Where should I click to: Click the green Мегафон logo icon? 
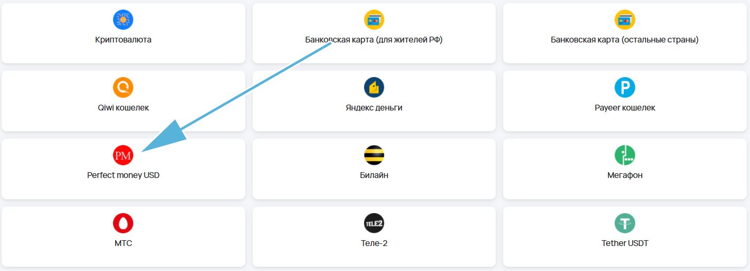(625, 155)
